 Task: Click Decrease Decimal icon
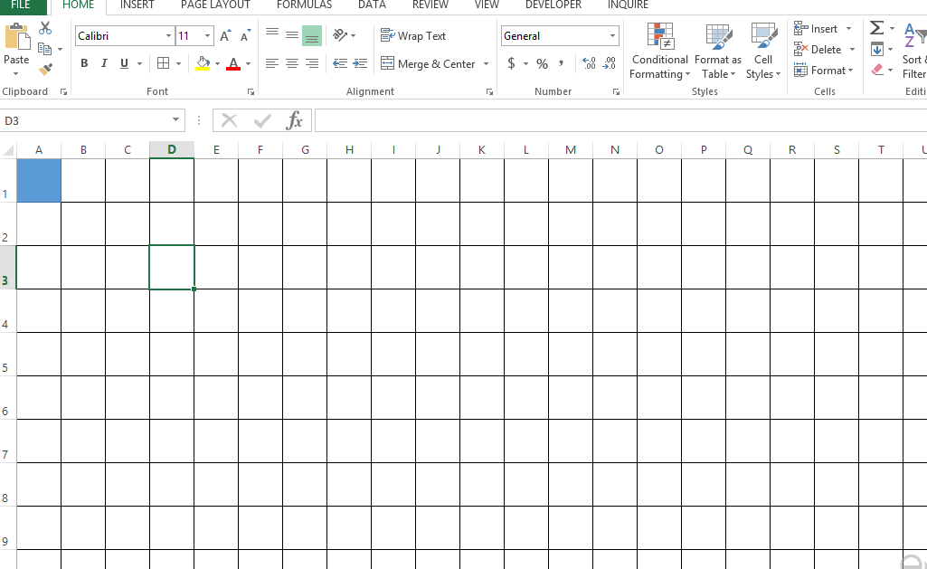coord(609,63)
